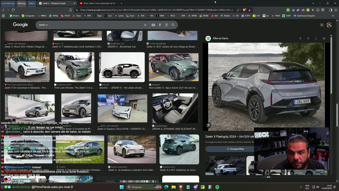This screenshot has height=191, width=339.
Task: Expand hidden bookmarks overflow chevron
Action: (x=333, y=16)
